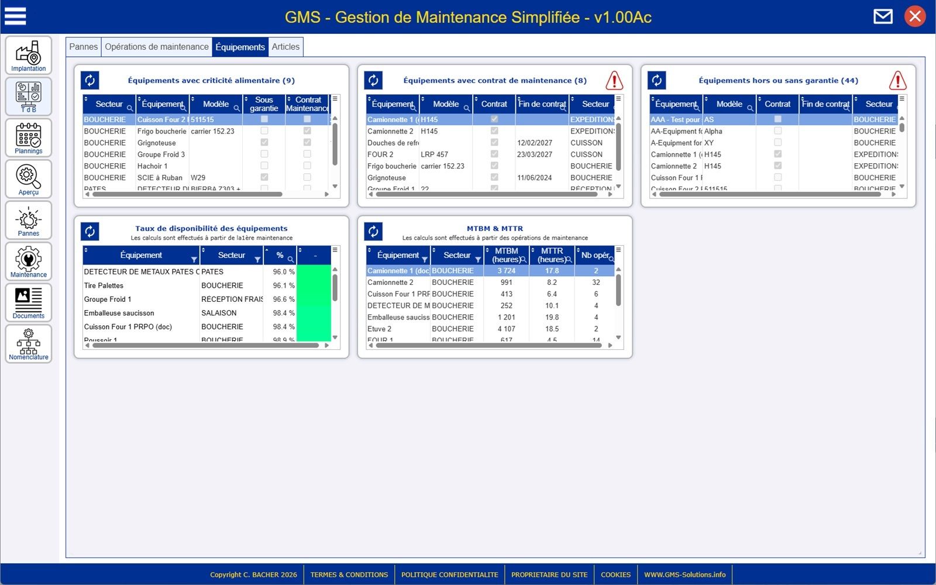
Task: Open the Implantation sidebar icon
Action: [28, 56]
